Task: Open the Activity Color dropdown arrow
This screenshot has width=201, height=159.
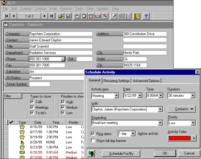Action: pos(194,138)
